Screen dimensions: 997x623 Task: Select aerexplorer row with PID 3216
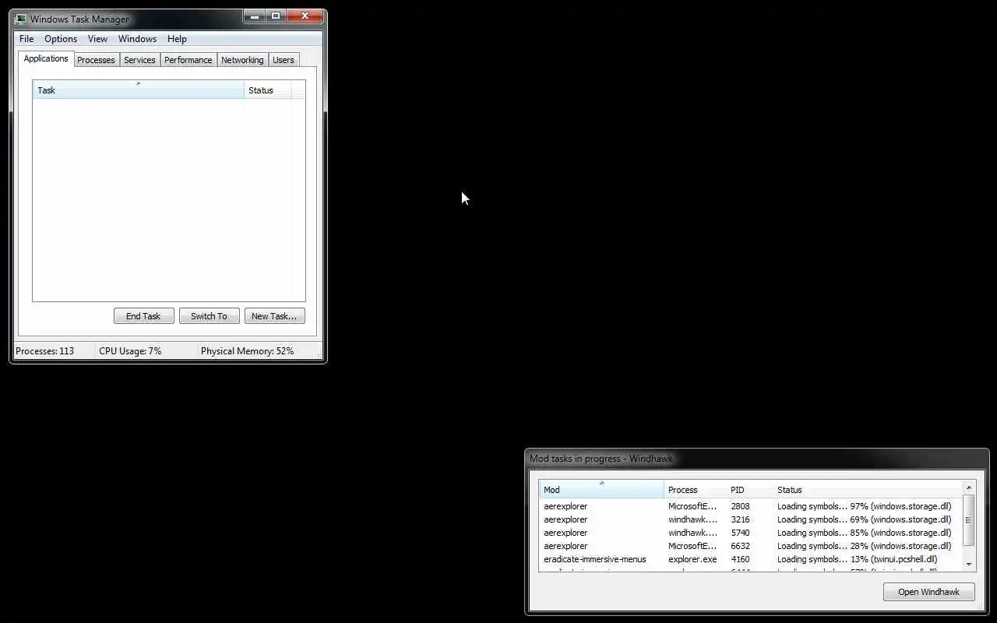(751, 519)
